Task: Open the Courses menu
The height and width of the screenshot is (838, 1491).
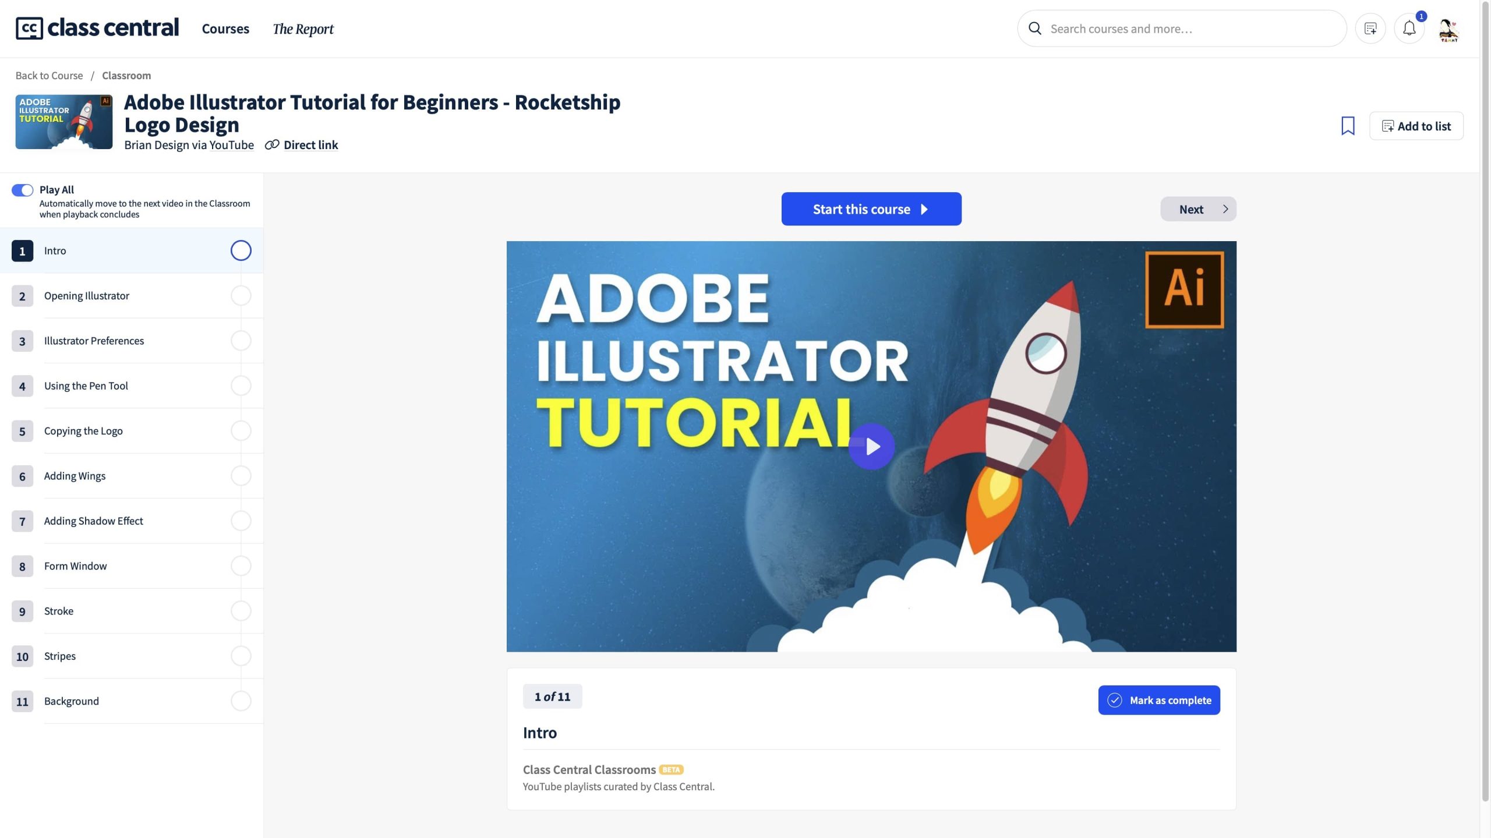Action: (225, 29)
